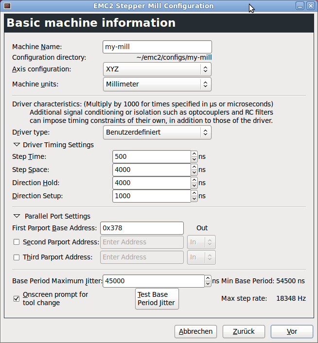Click the Abbrechen button
This screenshot has width=318, height=343.
(x=195, y=332)
